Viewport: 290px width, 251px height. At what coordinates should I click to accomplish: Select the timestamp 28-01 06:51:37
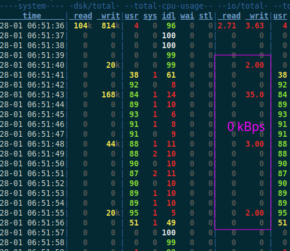point(32,35)
